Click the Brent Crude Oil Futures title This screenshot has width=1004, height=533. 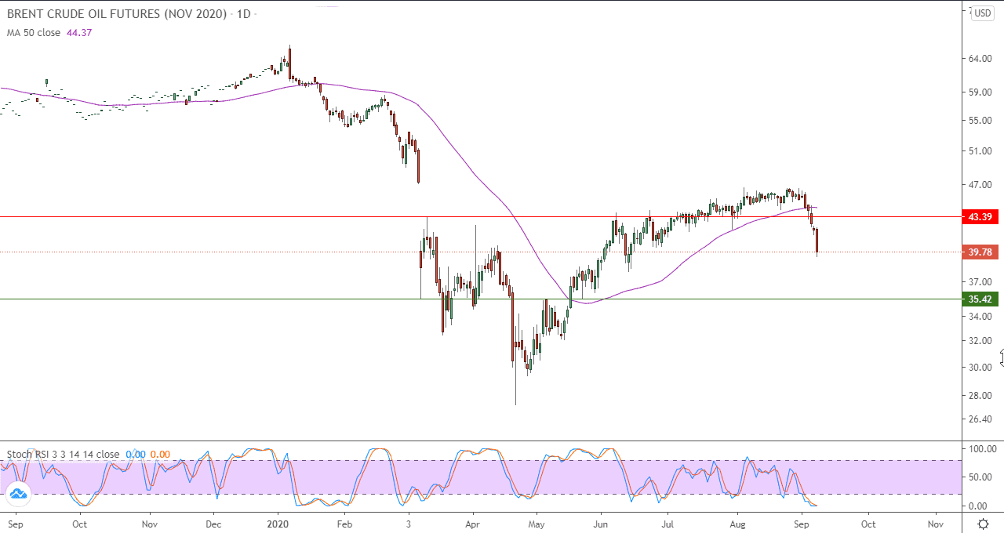(x=118, y=14)
